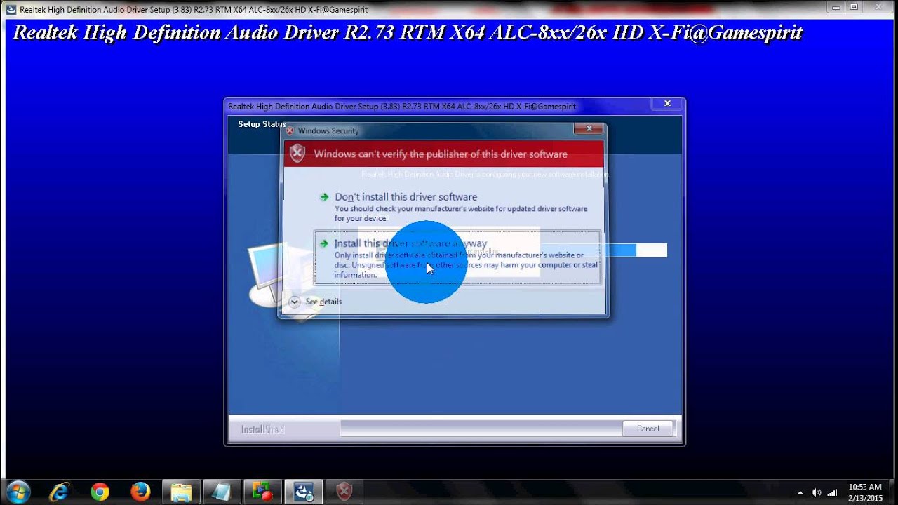Click the green arrow beside 'Don't install'
This screenshot has height=505, width=898.
coord(323,197)
